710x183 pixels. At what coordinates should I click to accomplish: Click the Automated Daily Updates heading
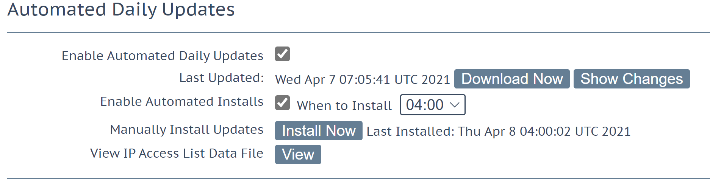click(121, 9)
